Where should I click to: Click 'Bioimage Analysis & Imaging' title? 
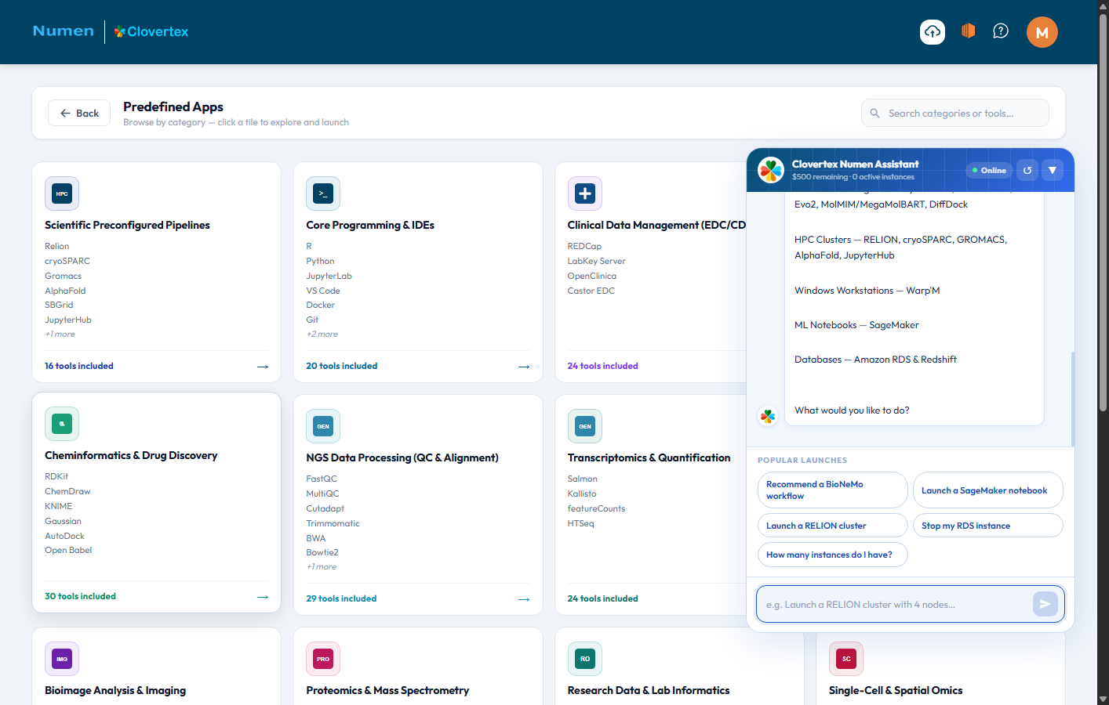(115, 690)
